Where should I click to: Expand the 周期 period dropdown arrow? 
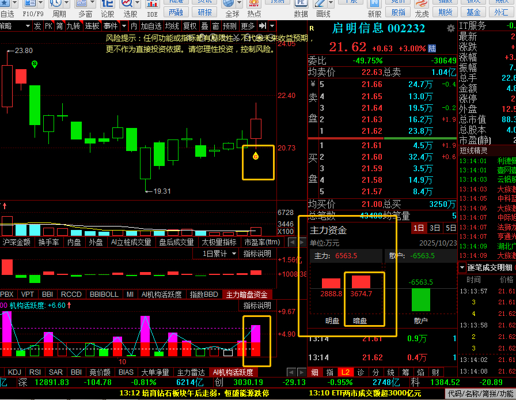pyautogui.click(x=66, y=3)
